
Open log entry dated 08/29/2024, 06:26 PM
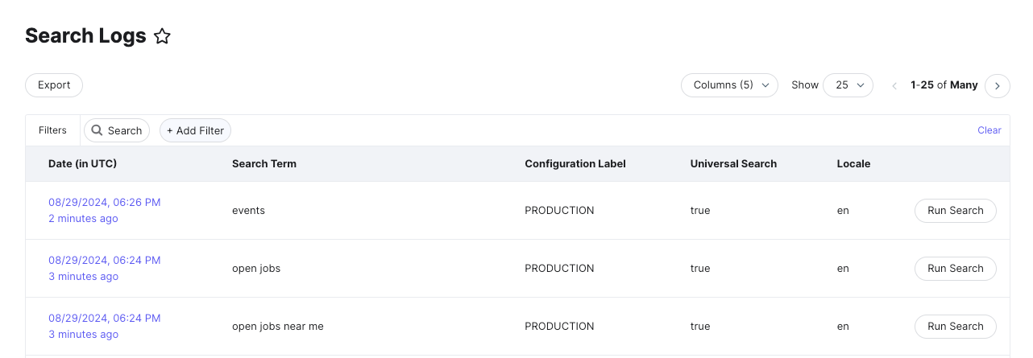tap(105, 202)
